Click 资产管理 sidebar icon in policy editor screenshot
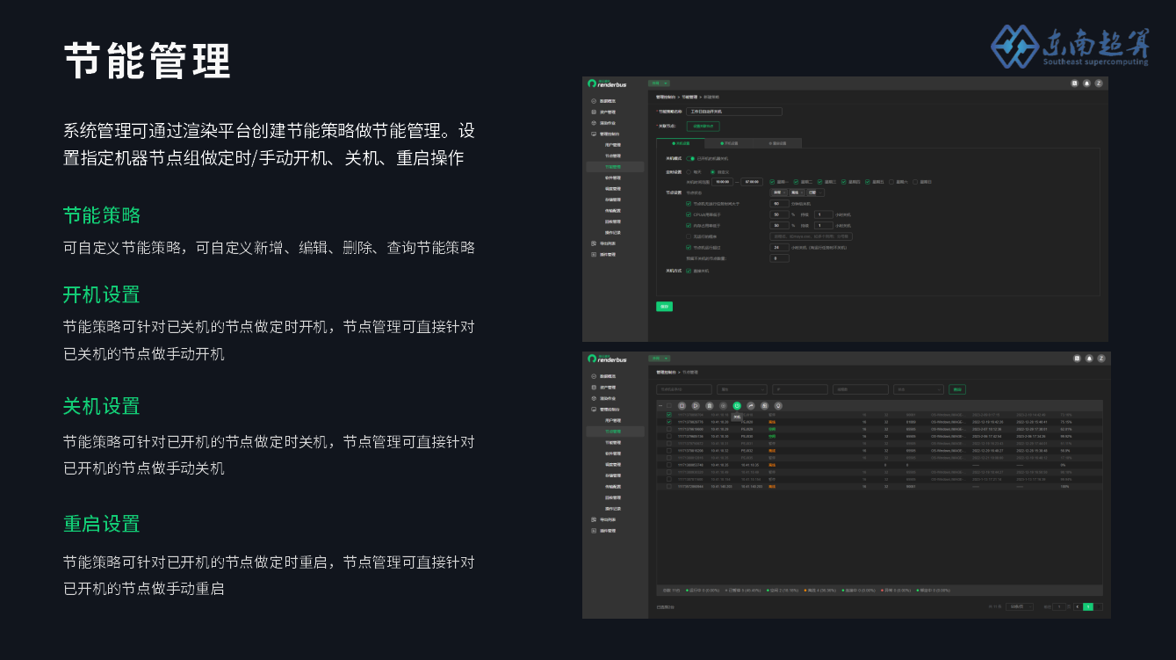 594,112
